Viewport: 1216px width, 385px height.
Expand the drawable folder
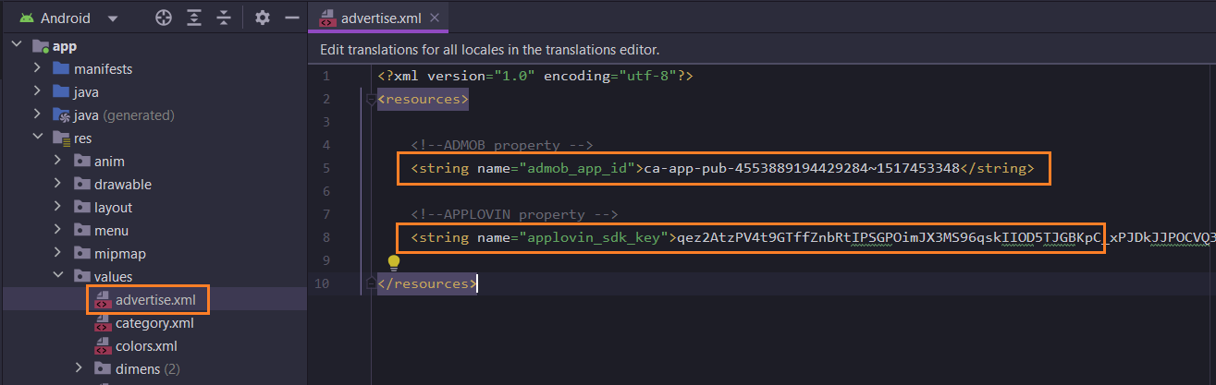(x=57, y=184)
